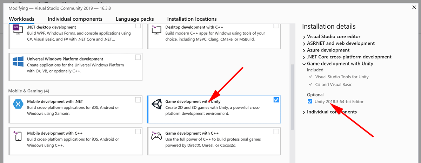
Task: Open the Installation locations tab
Action: 192,19
